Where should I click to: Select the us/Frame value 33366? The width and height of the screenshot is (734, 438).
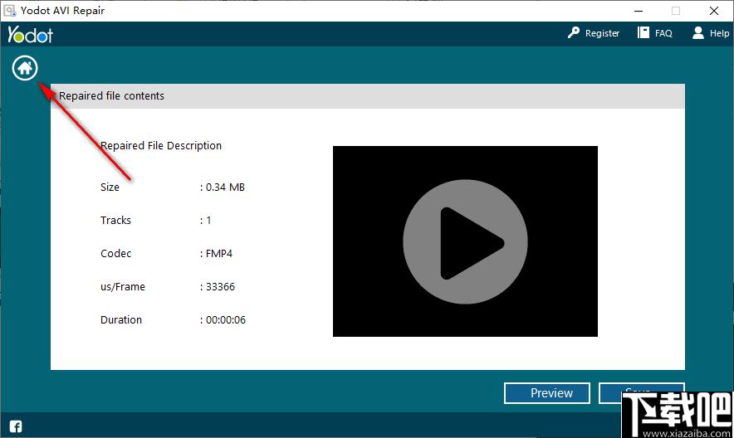(x=221, y=286)
